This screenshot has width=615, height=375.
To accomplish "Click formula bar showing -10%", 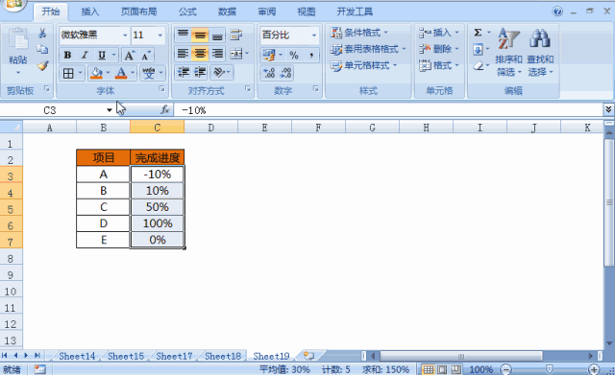I will pos(388,110).
